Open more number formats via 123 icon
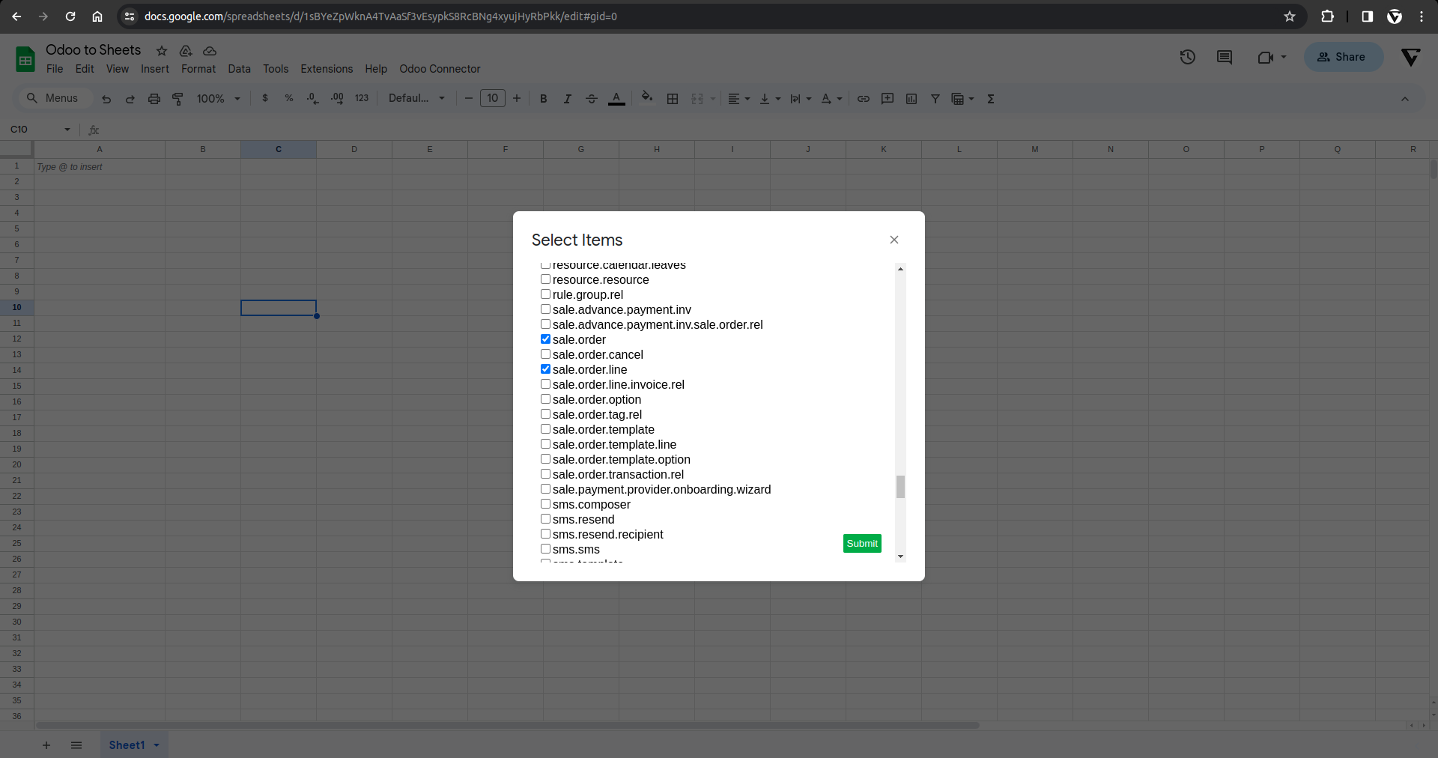Screen dimensions: 1438x758 tap(362, 98)
